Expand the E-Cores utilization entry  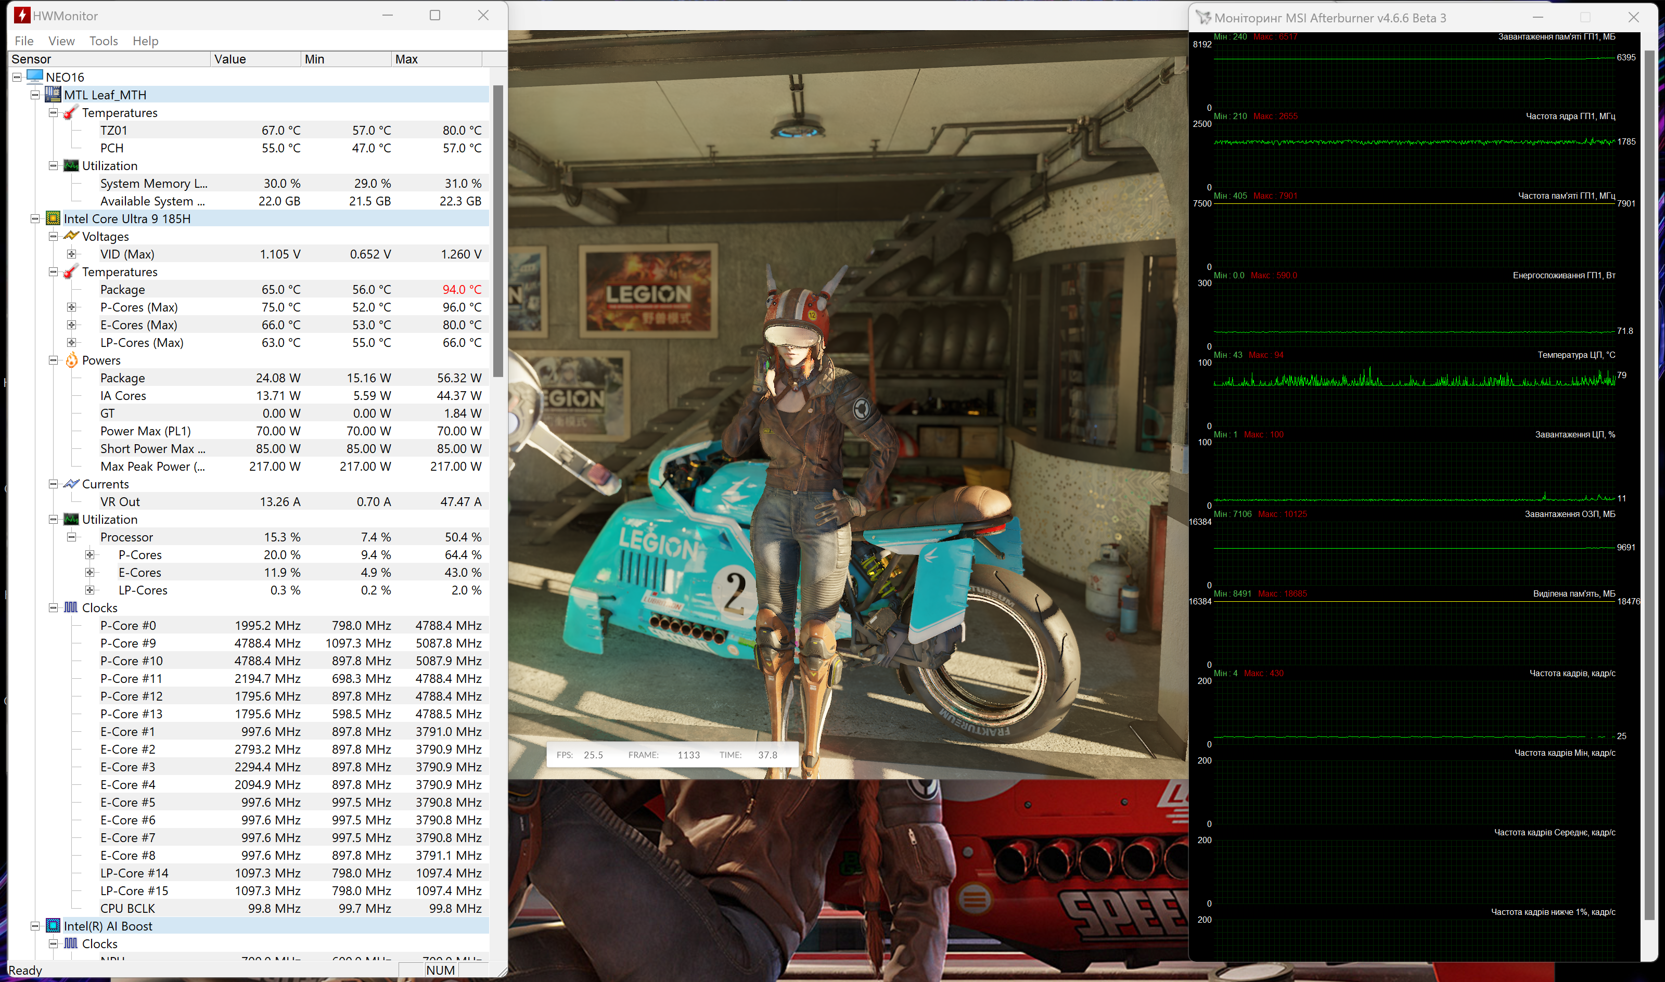click(x=89, y=572)
